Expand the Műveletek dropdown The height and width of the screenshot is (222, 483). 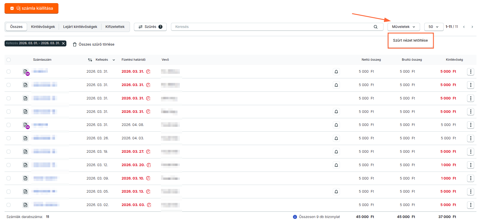(x=403, y=27)
